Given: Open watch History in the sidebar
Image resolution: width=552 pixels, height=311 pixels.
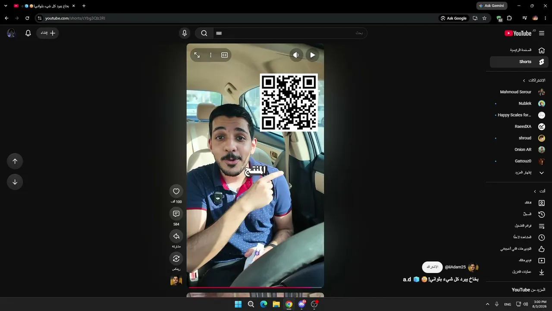Looking at the screenshot, I should [519, 214].
